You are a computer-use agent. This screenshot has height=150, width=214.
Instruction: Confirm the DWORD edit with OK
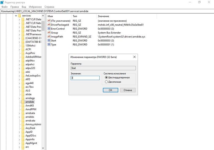[110, 90]
